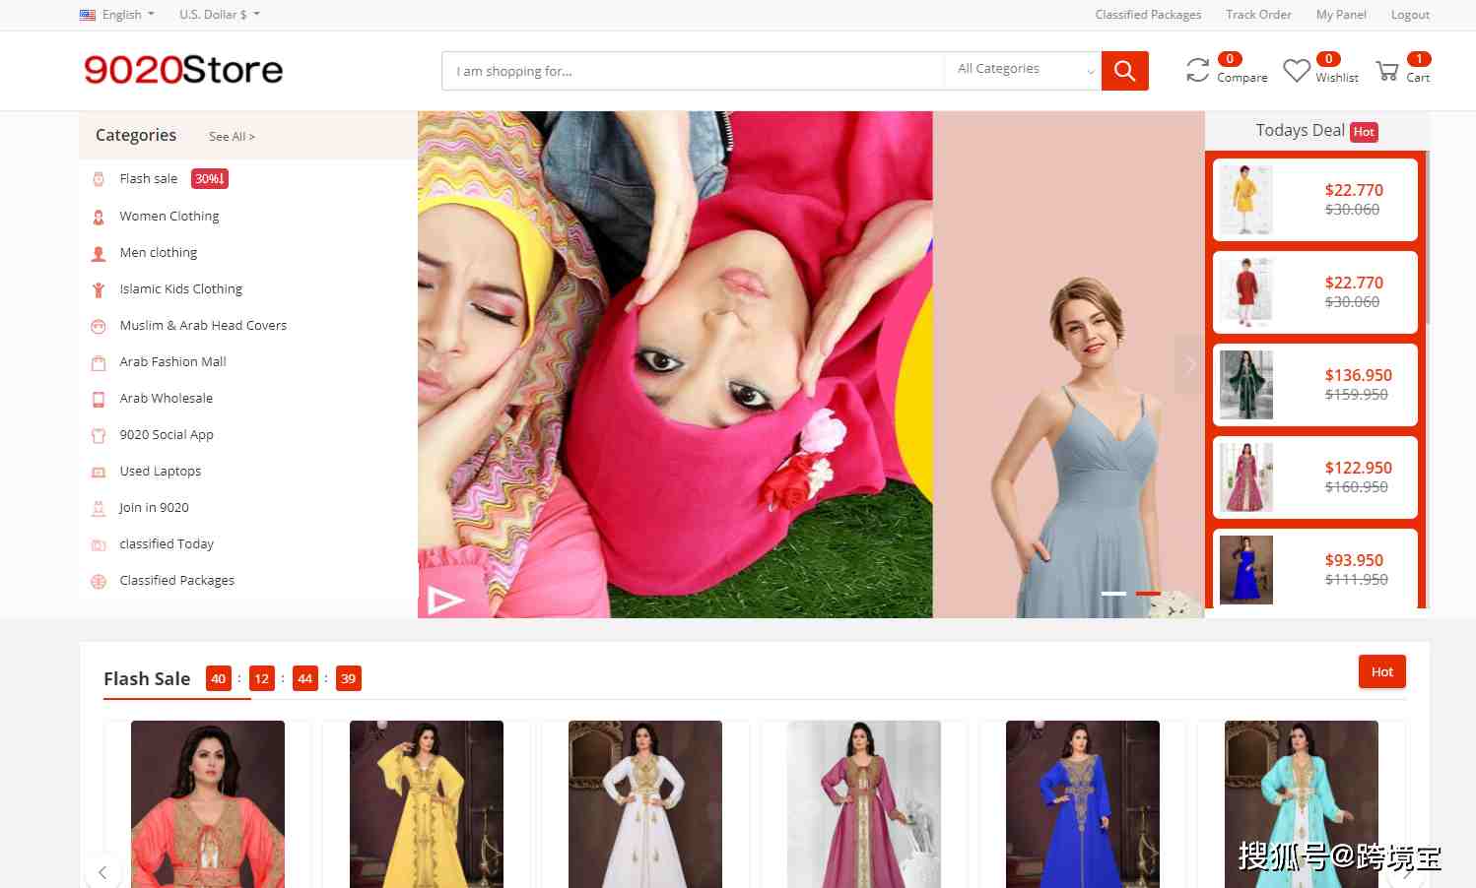Open the Wishlist heart icon

click(1297, 71)
